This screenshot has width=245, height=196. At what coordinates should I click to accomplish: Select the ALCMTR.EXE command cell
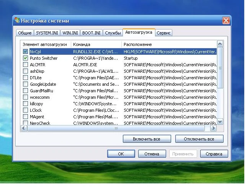85,65
